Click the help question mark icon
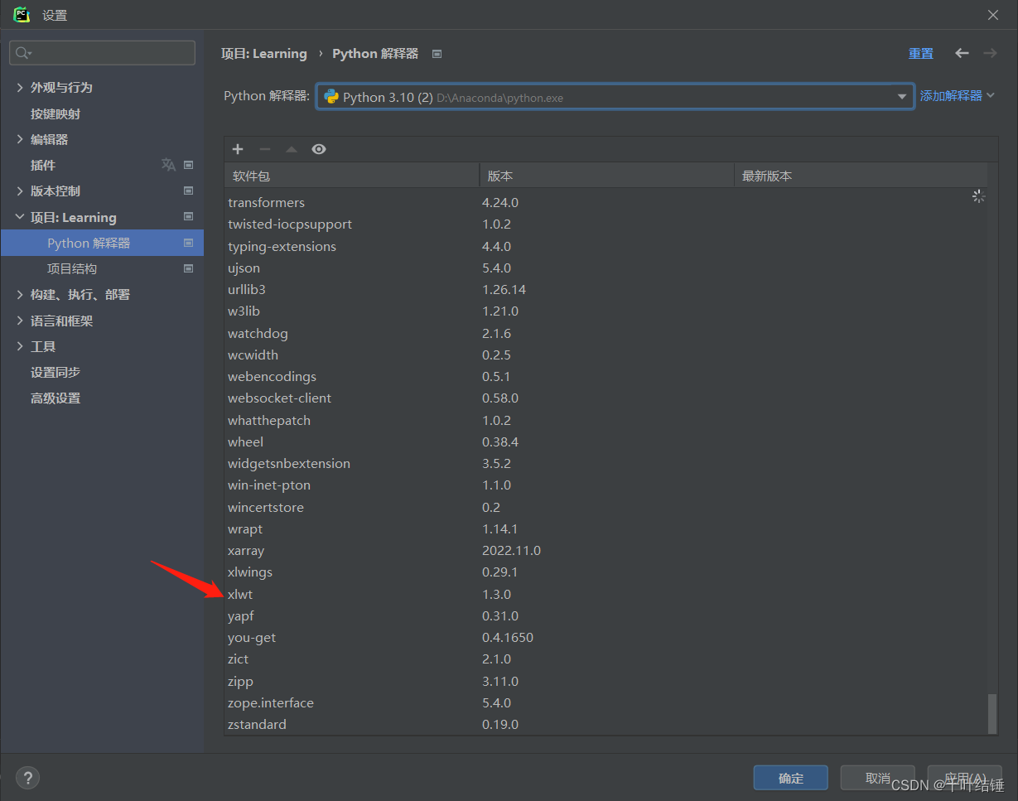 27,777
